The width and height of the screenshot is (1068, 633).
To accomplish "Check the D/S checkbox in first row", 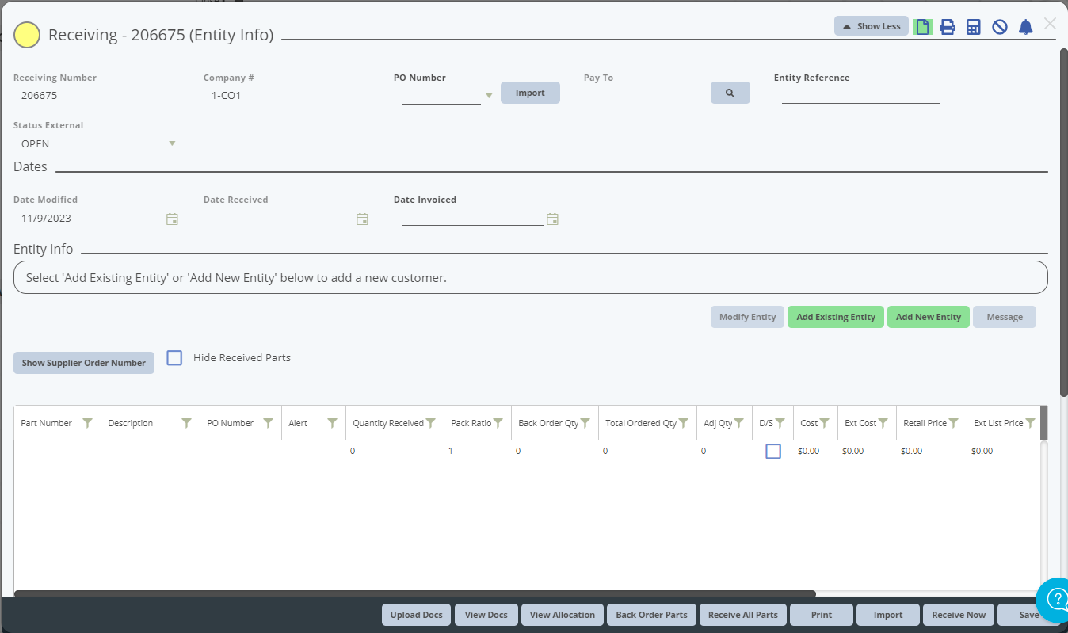I will click(x=773, y=452).
